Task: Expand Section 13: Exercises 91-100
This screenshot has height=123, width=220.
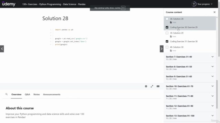Action: click(190, 117)
